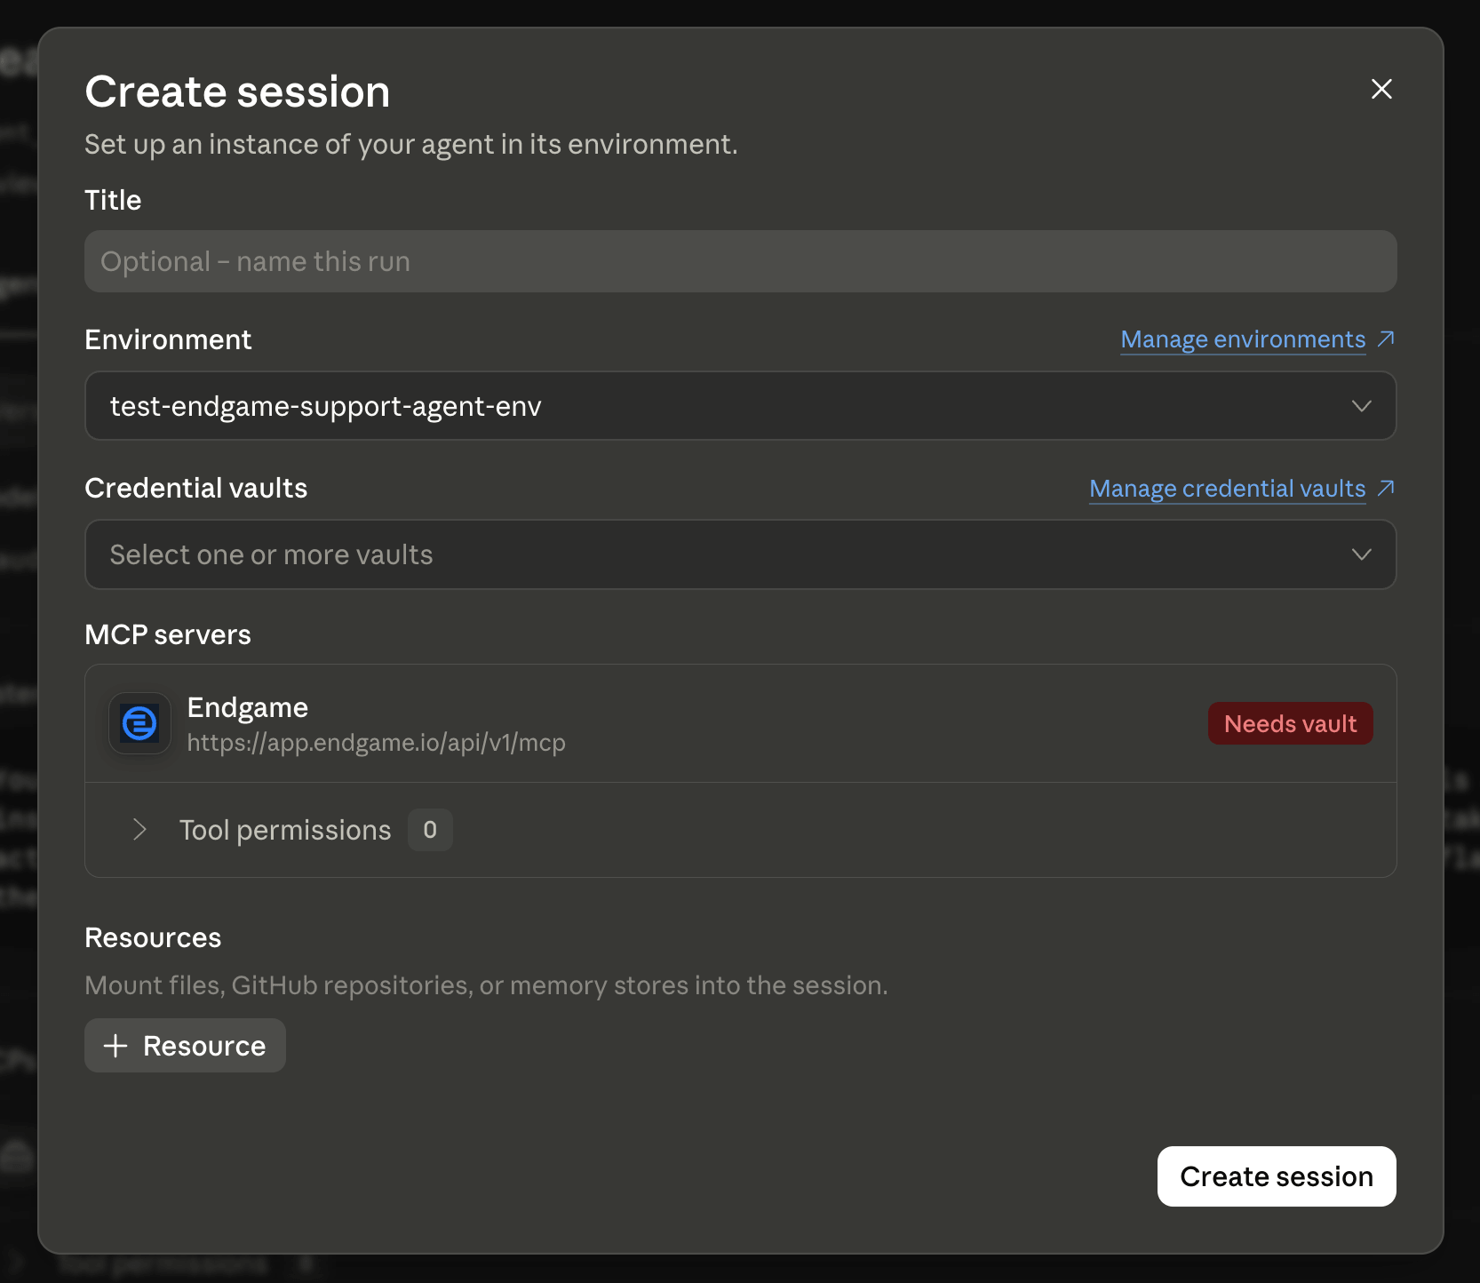
Task: Click the Needs vault badge
Action: [1290, 723]
